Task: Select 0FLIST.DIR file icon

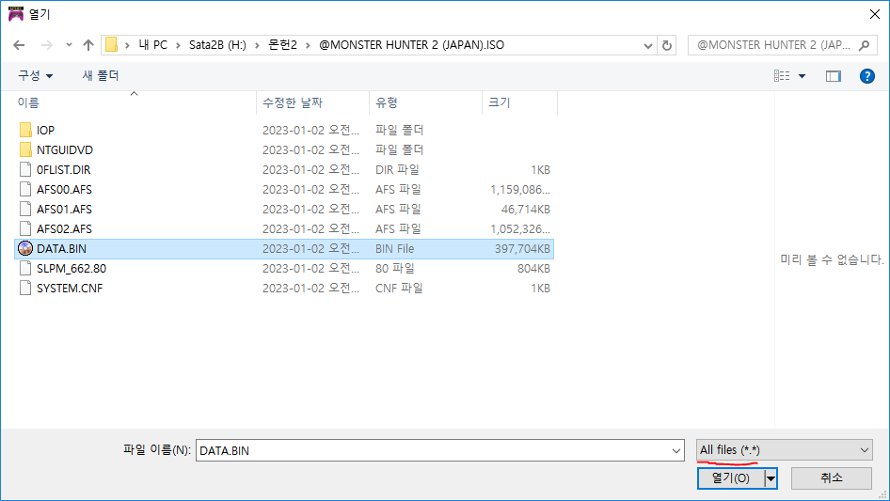Action: point(25,169)
